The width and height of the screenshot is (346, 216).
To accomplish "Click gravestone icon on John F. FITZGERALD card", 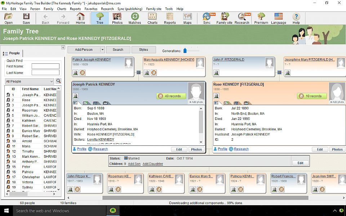I will pyautogui.click(x=216, y=72).
